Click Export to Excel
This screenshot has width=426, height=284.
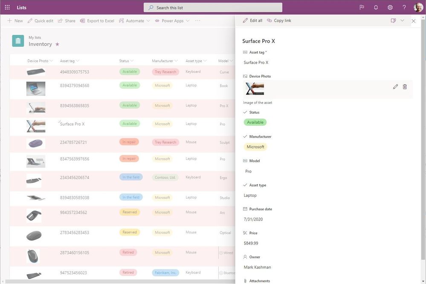(x=97, y=20)
